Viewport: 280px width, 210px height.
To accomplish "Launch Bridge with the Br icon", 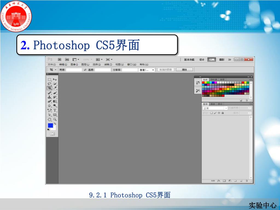I will [x=60, y=59].
